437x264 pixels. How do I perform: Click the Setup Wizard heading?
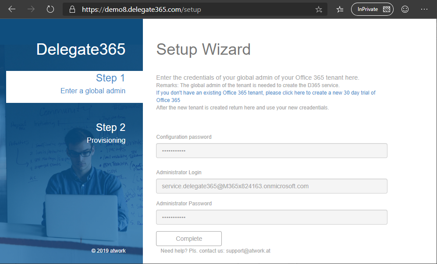point(203,49)
